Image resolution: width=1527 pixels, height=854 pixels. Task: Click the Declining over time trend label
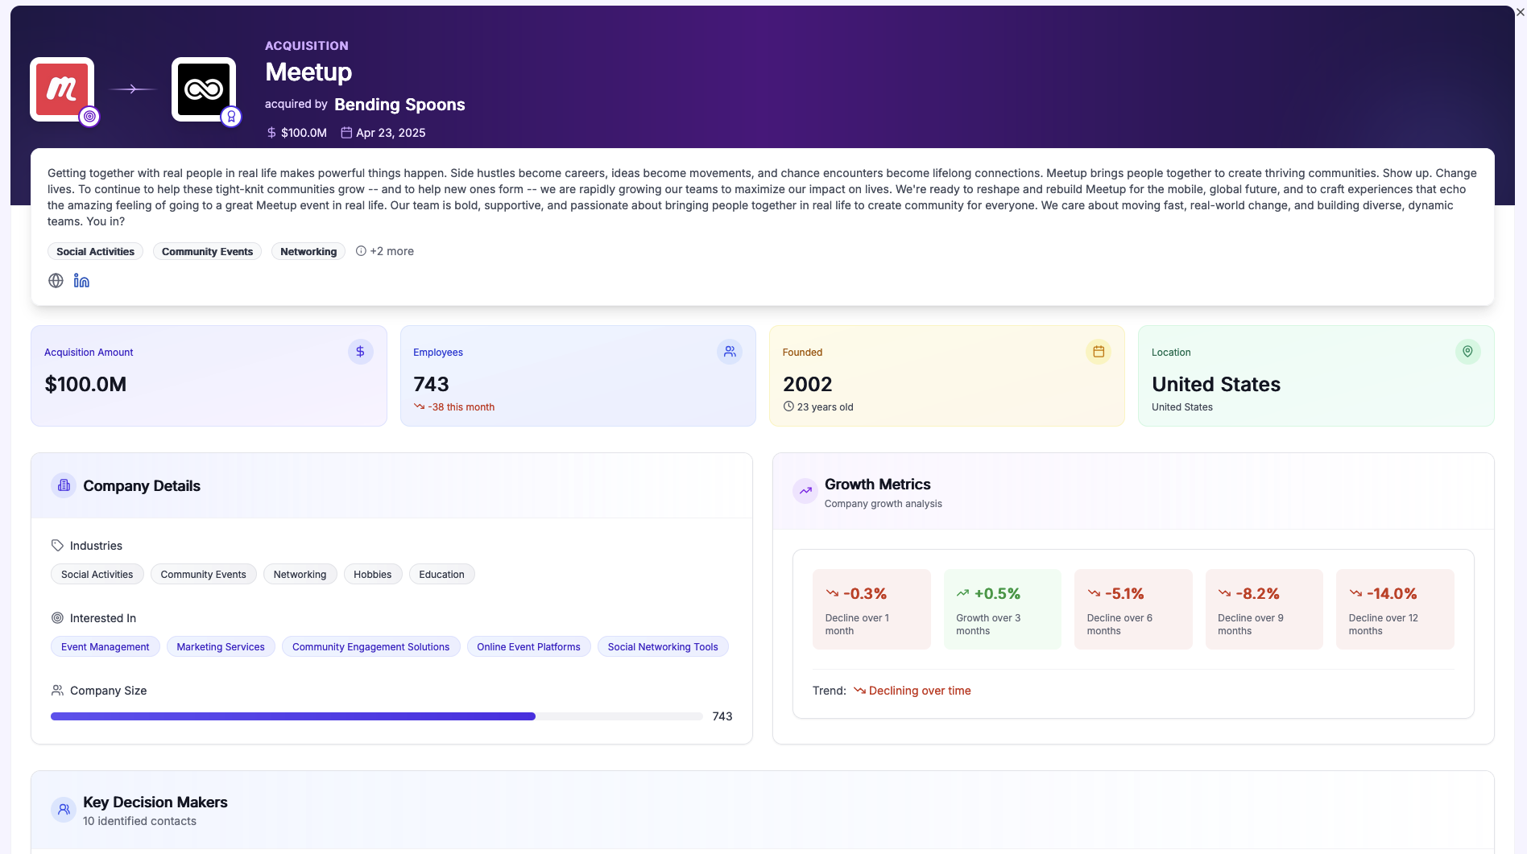[912, 691]
